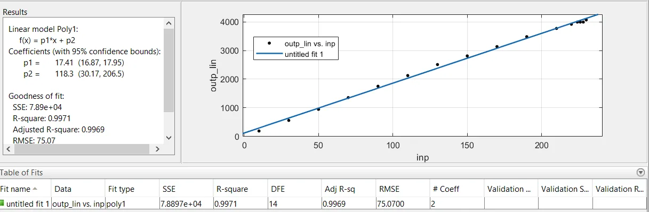Image resolution: width=649 pixels, height=212 pixels.
Task: Click the green fit status icon
Action: 2,203
